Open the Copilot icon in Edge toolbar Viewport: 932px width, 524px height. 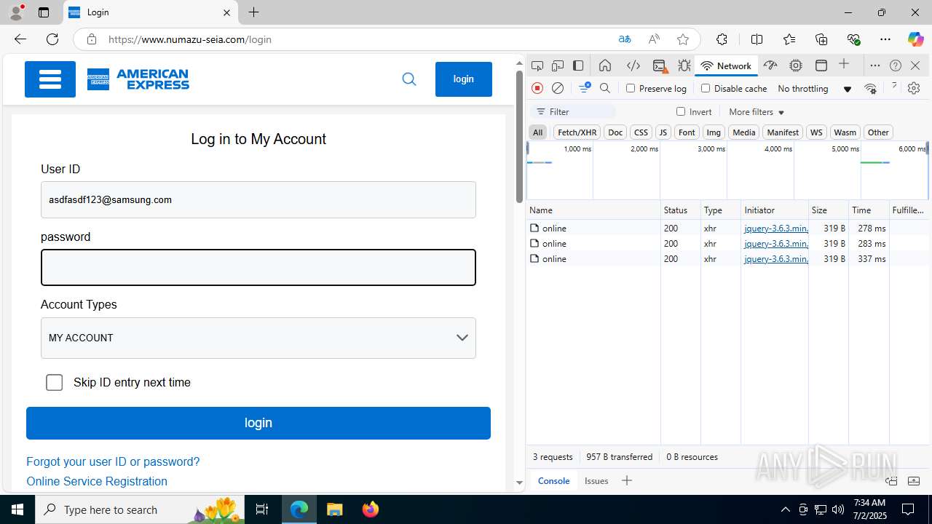tap(915, 39)
